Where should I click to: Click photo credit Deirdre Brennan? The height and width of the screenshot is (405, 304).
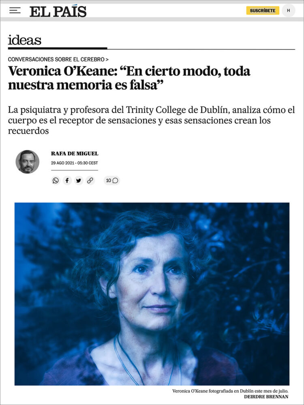point(266,396)
